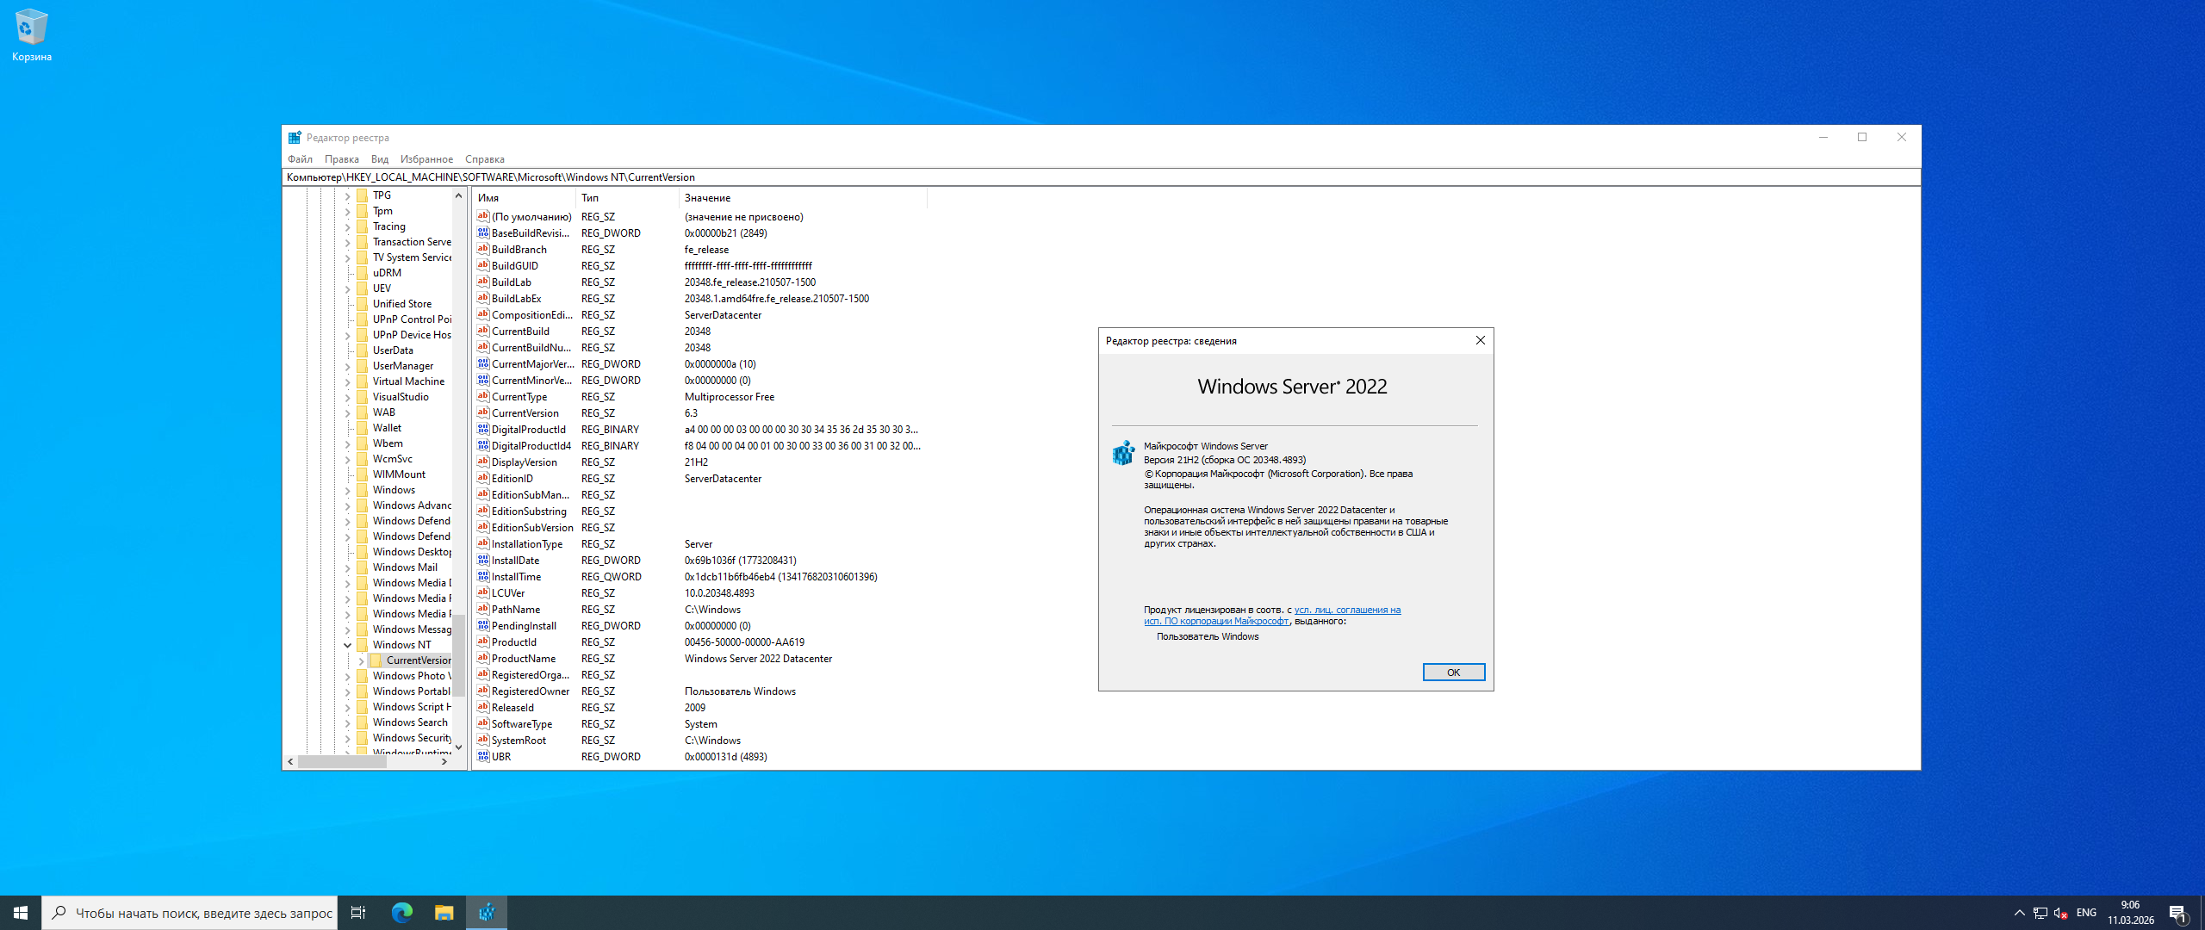Click the Task View taskbar button
The image size is (2205, 930).
tap(358, 913)
